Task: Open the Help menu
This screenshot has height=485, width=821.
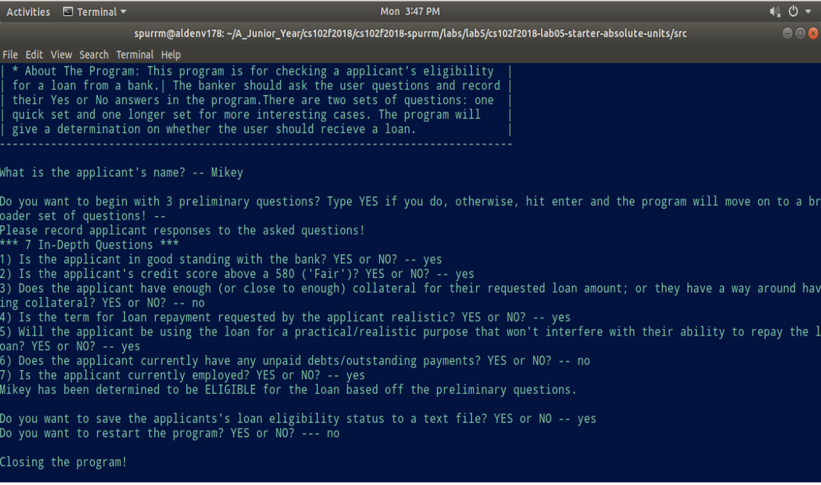Action: click(x=171, y=55)
